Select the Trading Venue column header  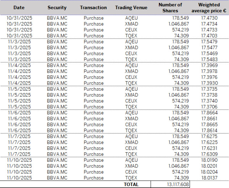pyautogui.click(x=131, y=7)
